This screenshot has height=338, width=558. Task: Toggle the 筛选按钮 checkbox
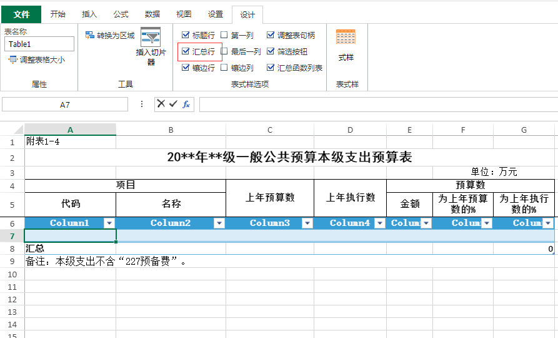tap(271, 51)
